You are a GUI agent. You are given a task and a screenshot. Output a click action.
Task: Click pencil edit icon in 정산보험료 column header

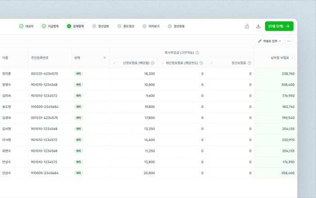click(x=211, y=63)
